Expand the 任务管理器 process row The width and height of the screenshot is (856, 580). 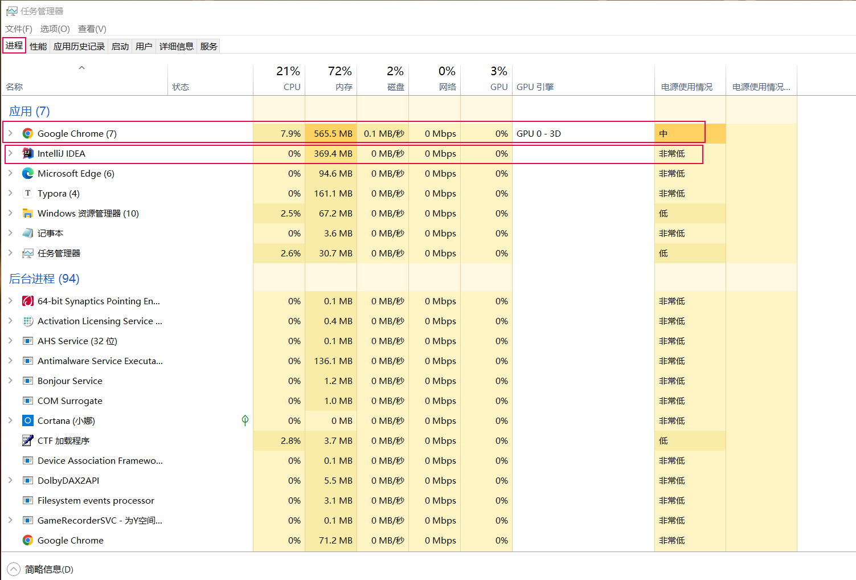(10, 252)
